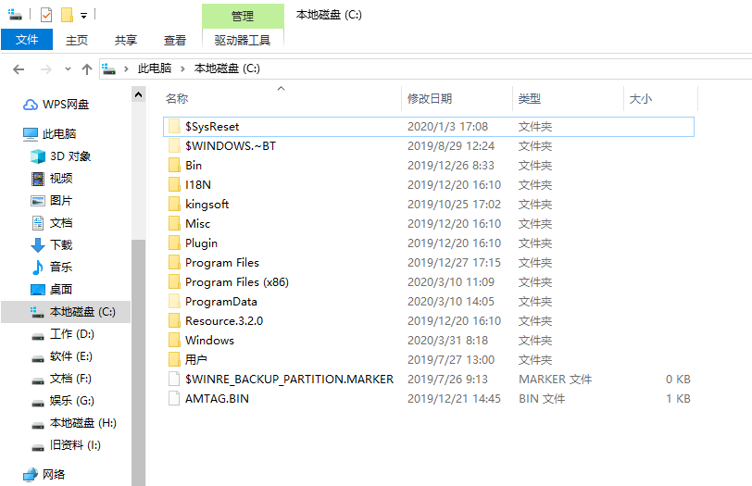Select the AMTAG.BIN file
Viewport: 752px width, 486px height.
217,399
